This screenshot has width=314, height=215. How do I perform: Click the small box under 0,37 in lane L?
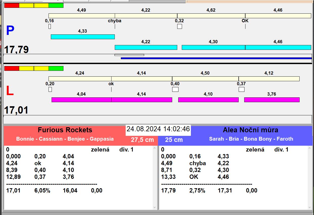point(241,89)
